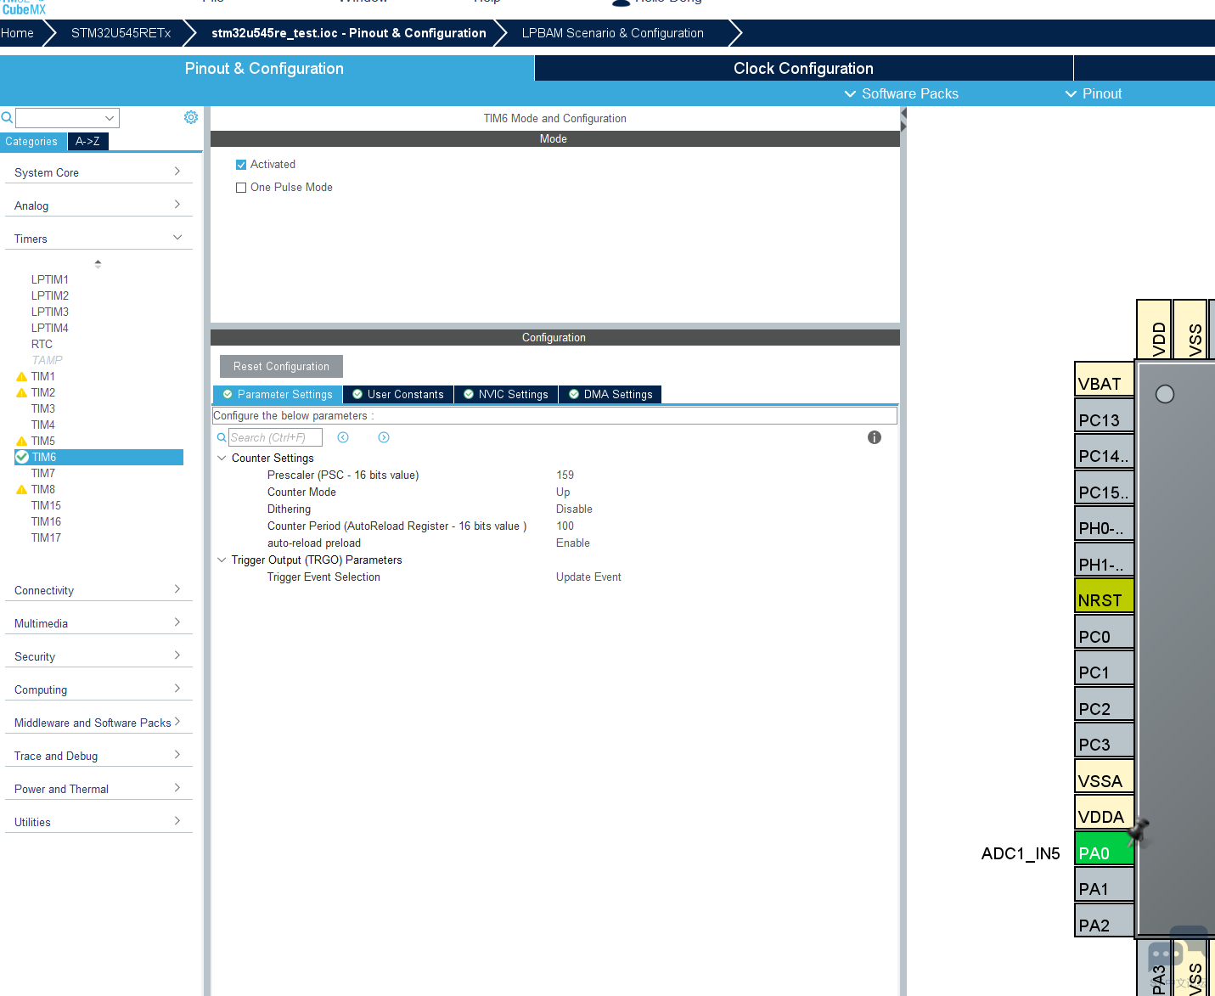Go to next search result arrow

384,437
